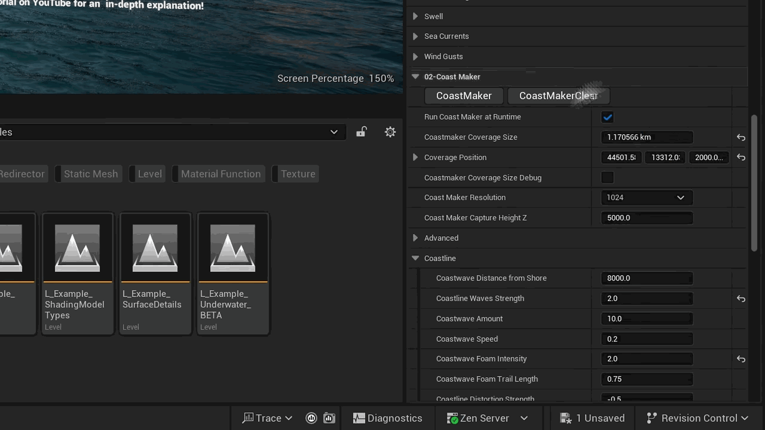
Task: Click Coast Maker Capture Height Z field
Action: click(646, 218)
